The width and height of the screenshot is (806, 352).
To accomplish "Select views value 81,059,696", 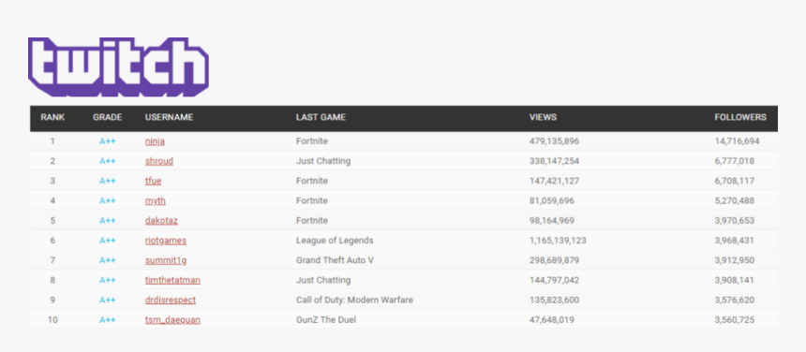I will coord(552,200).
